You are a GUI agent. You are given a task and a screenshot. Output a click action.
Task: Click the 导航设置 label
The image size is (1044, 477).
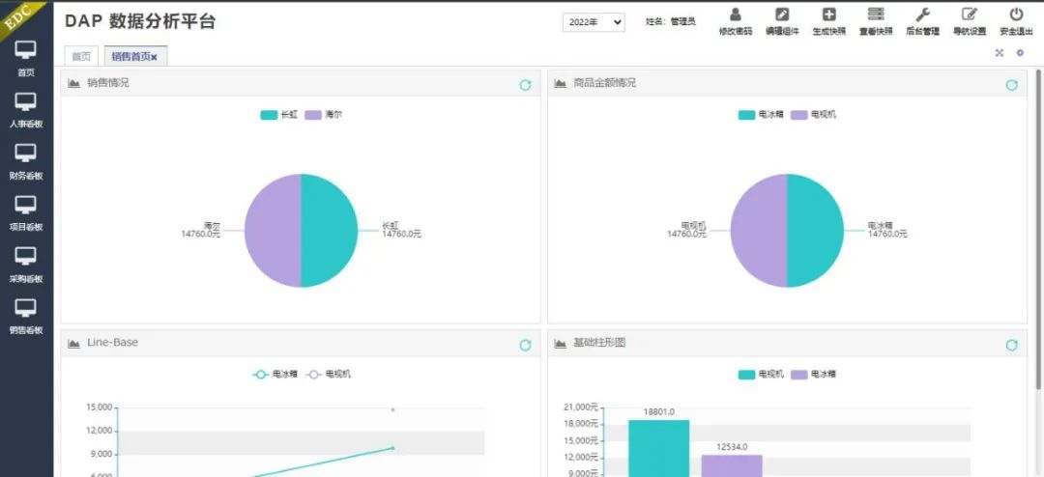(970, 31)
